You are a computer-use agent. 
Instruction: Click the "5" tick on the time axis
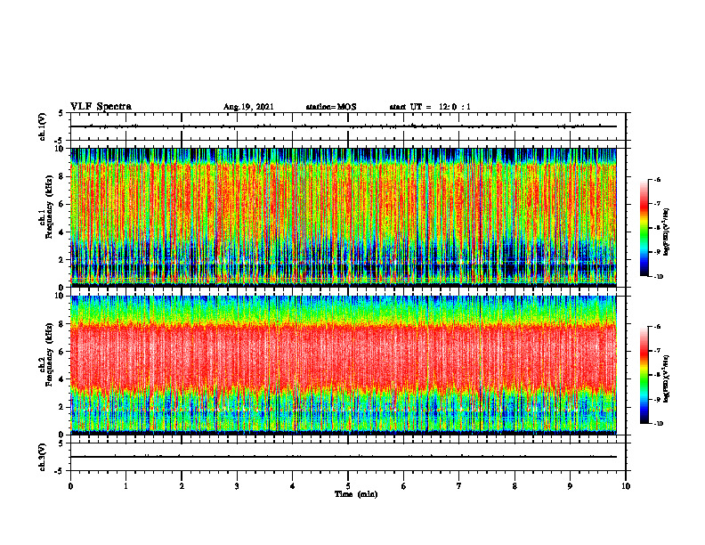[x=348, y=486]
